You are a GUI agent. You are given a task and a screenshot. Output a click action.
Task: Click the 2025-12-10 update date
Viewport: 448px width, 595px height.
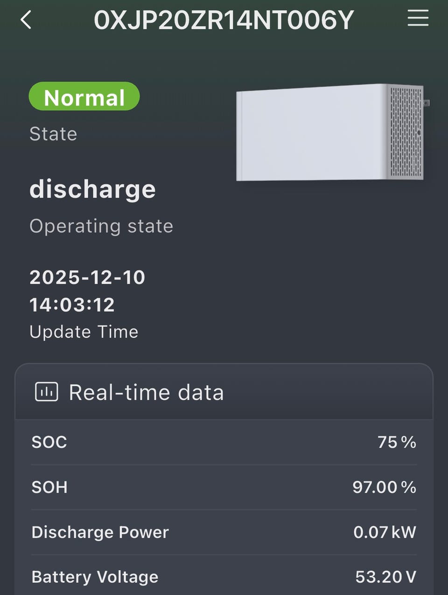click(87, 277)
